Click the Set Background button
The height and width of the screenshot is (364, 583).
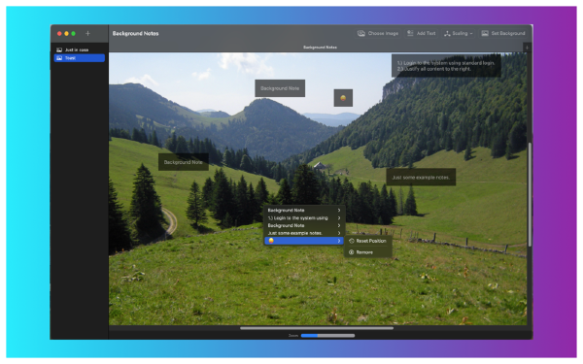tap(503, 33)
